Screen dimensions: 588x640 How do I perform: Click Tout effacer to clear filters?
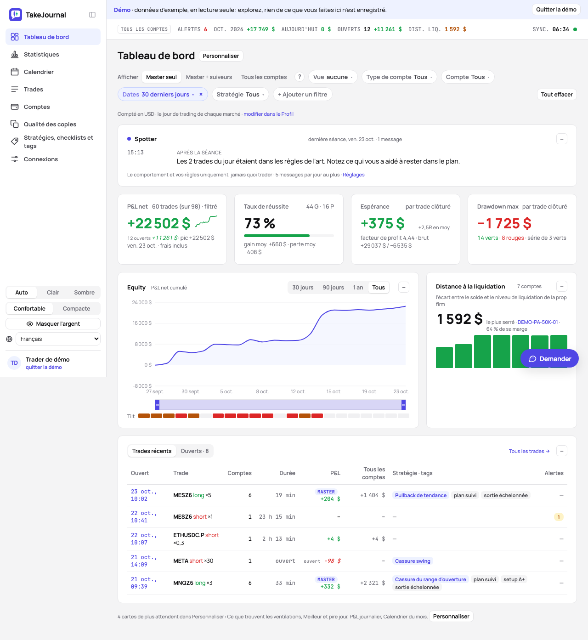(557, 94)
